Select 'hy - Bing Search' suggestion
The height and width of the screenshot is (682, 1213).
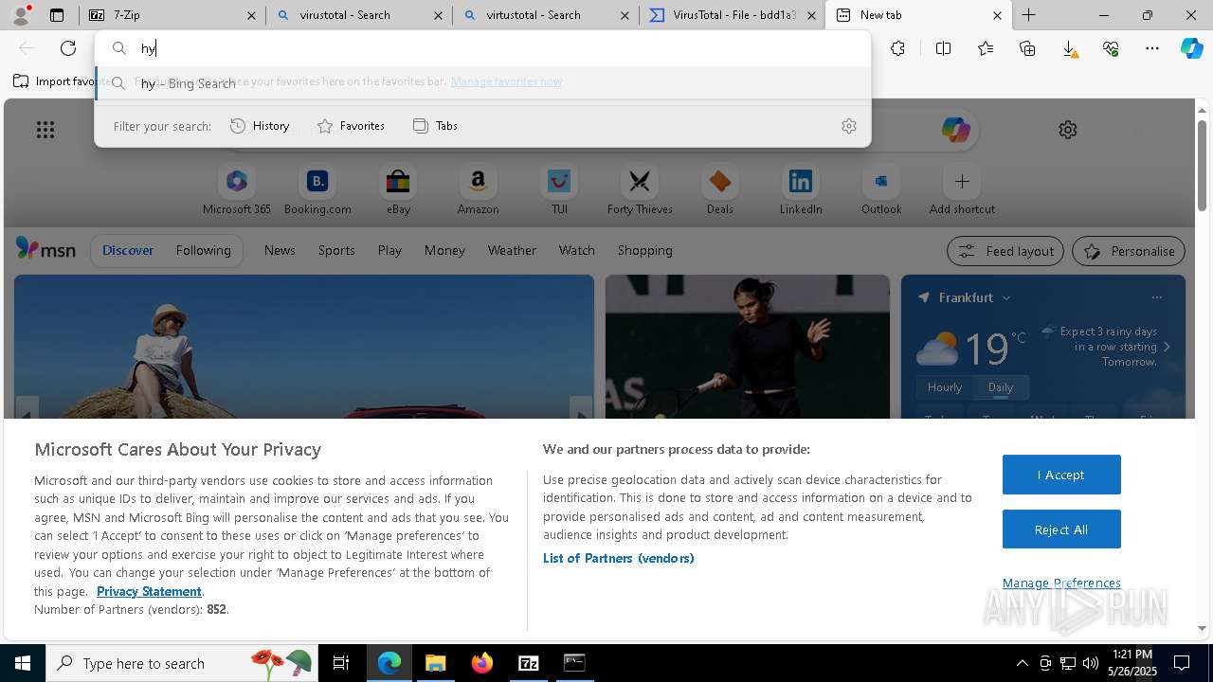[x=482, y=83]
